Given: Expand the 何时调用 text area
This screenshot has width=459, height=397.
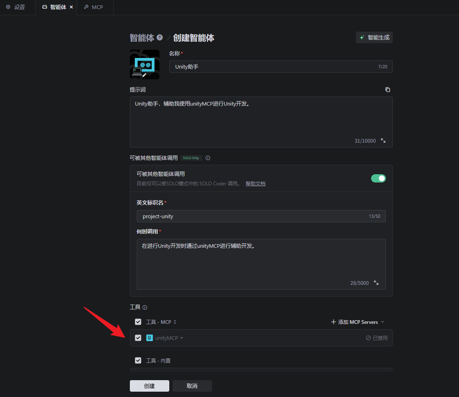Looking at the screenshot, I should (x=376, y=283).
